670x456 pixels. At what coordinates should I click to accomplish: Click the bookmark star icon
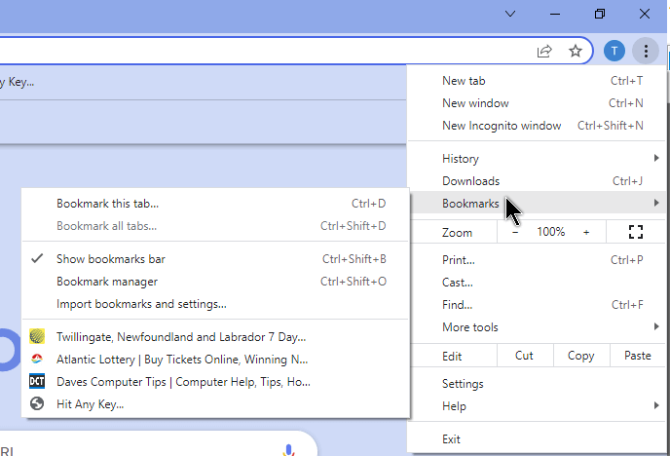[576, 52]
